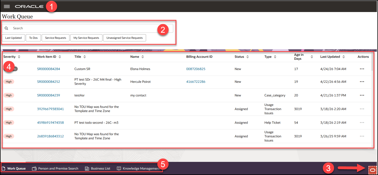Click the Oracle logo in the header

click(x=29, y=6)
